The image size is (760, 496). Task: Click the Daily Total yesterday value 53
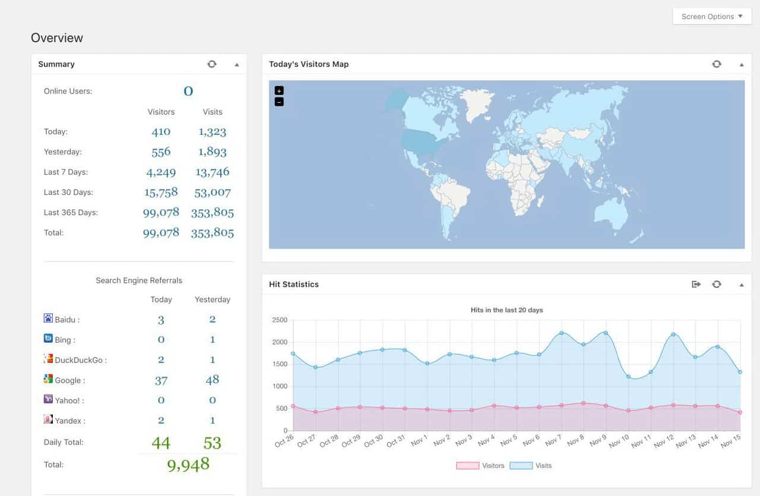click(x=213, y=443)
